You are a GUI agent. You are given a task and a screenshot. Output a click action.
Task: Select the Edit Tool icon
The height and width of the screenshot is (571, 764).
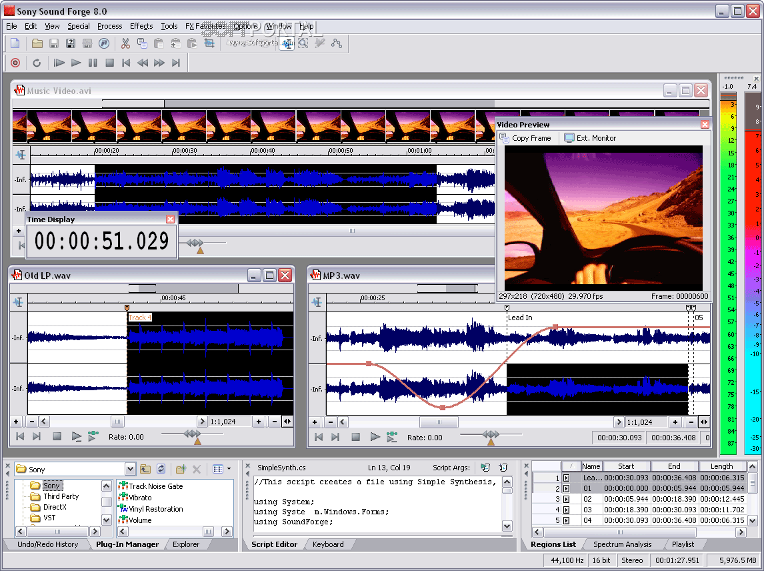coord(288,43)
